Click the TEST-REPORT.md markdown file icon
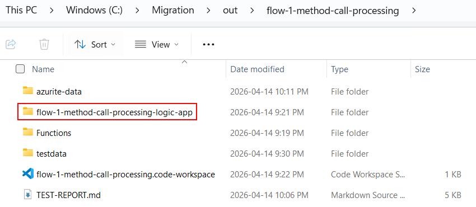Screen dimensions: 476x207 27,195
